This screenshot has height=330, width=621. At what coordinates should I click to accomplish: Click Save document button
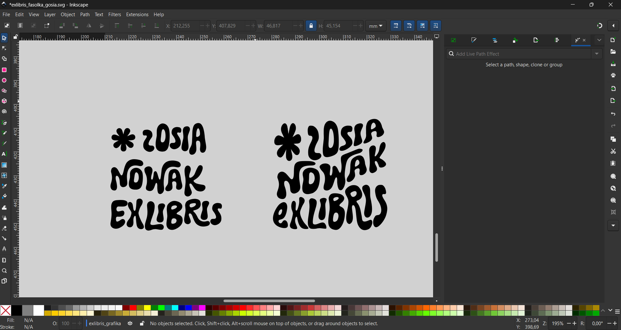(x=613, y=64)
